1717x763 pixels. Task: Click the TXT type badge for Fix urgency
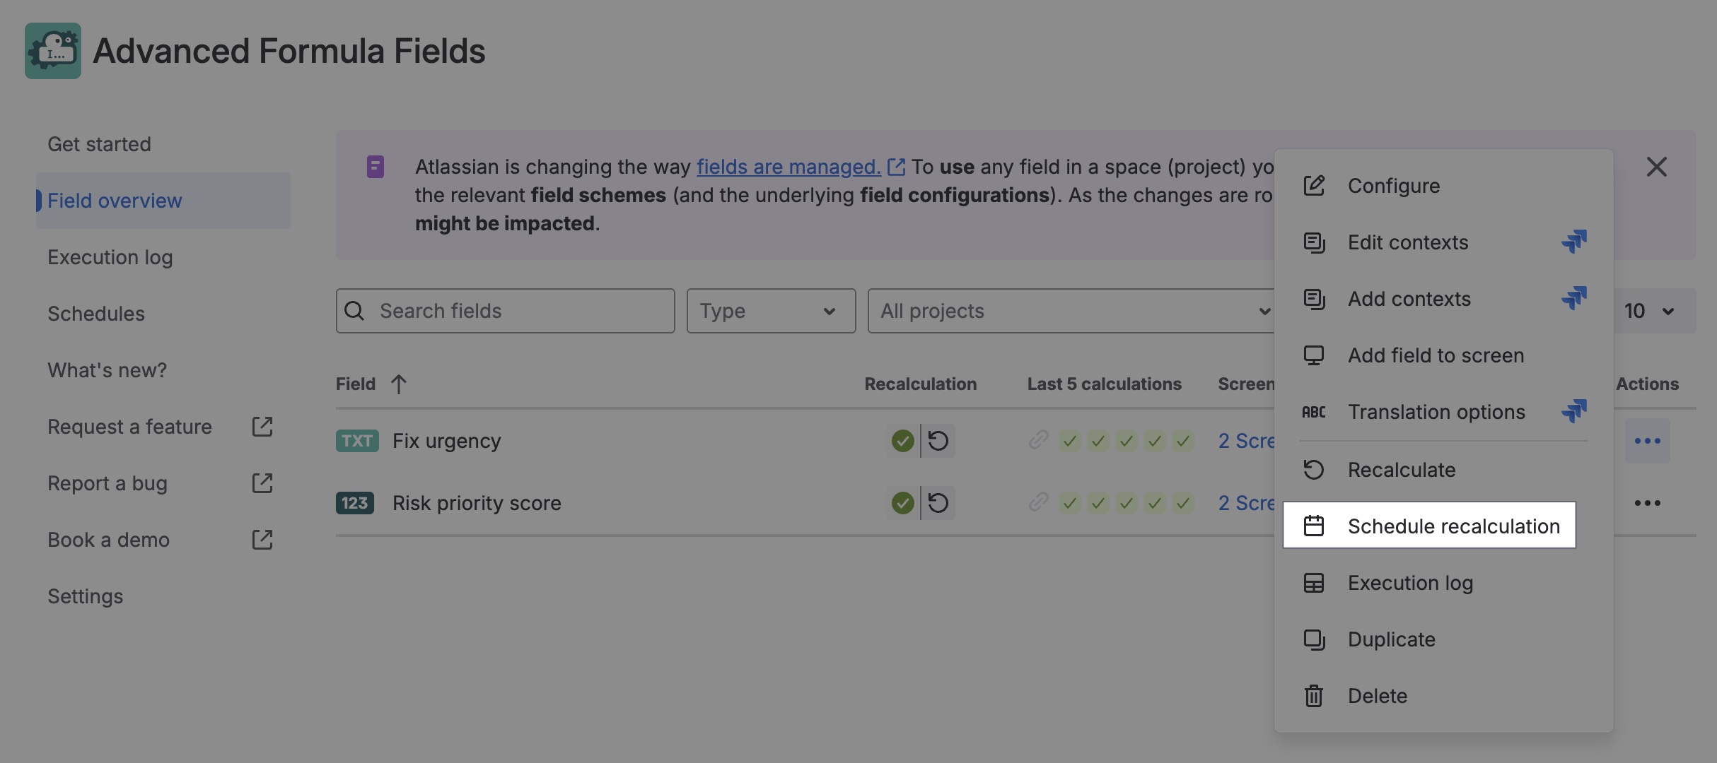pos(357,441)
